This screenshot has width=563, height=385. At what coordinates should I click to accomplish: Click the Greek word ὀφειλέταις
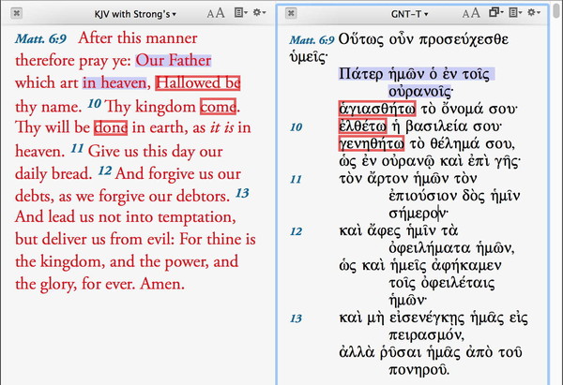point(458,283)
